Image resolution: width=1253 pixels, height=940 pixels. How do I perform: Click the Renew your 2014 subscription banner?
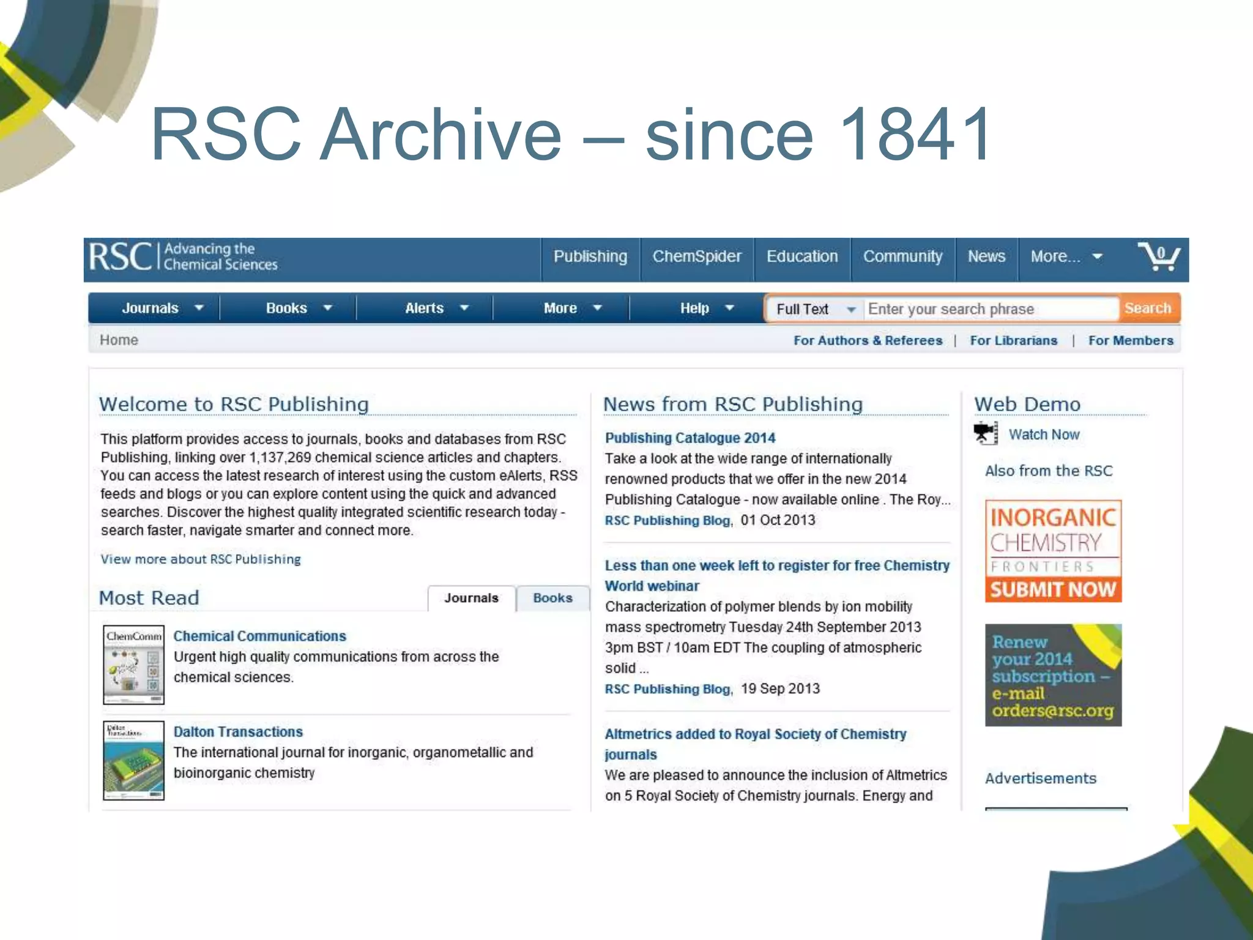(x=1053, y=675)
